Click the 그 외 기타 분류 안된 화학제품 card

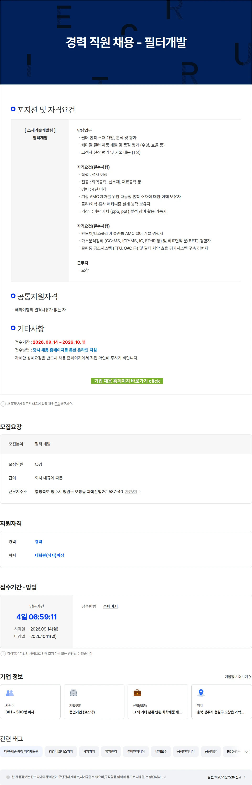coord(158,701)
